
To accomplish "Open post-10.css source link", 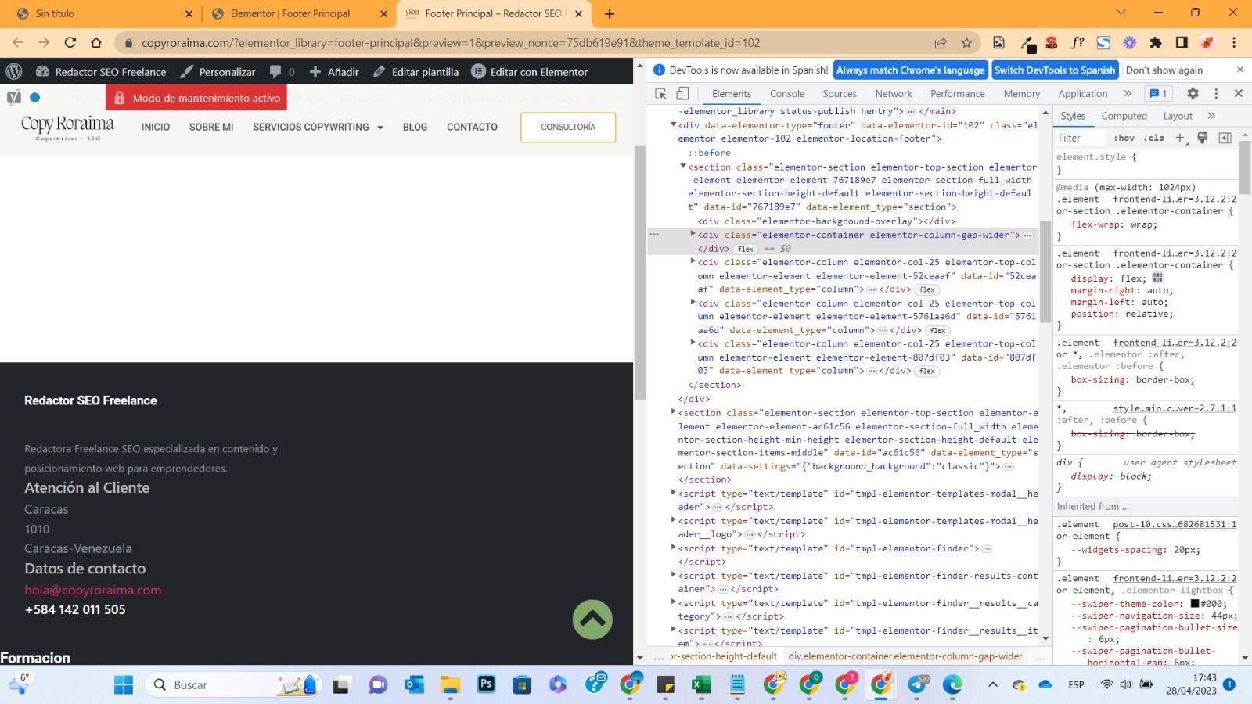I will [x=1175, y=524].
